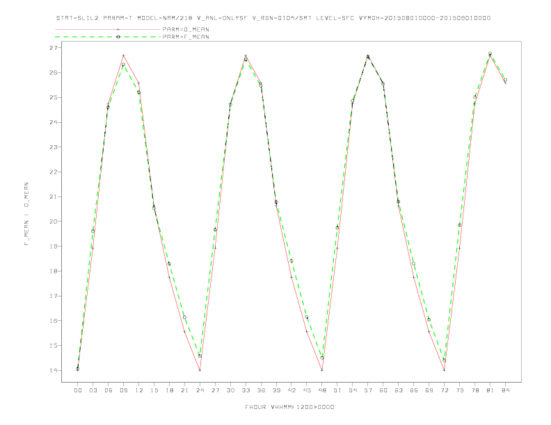
Task: Click x-axis hour label 57
Action: pos(368,390)
